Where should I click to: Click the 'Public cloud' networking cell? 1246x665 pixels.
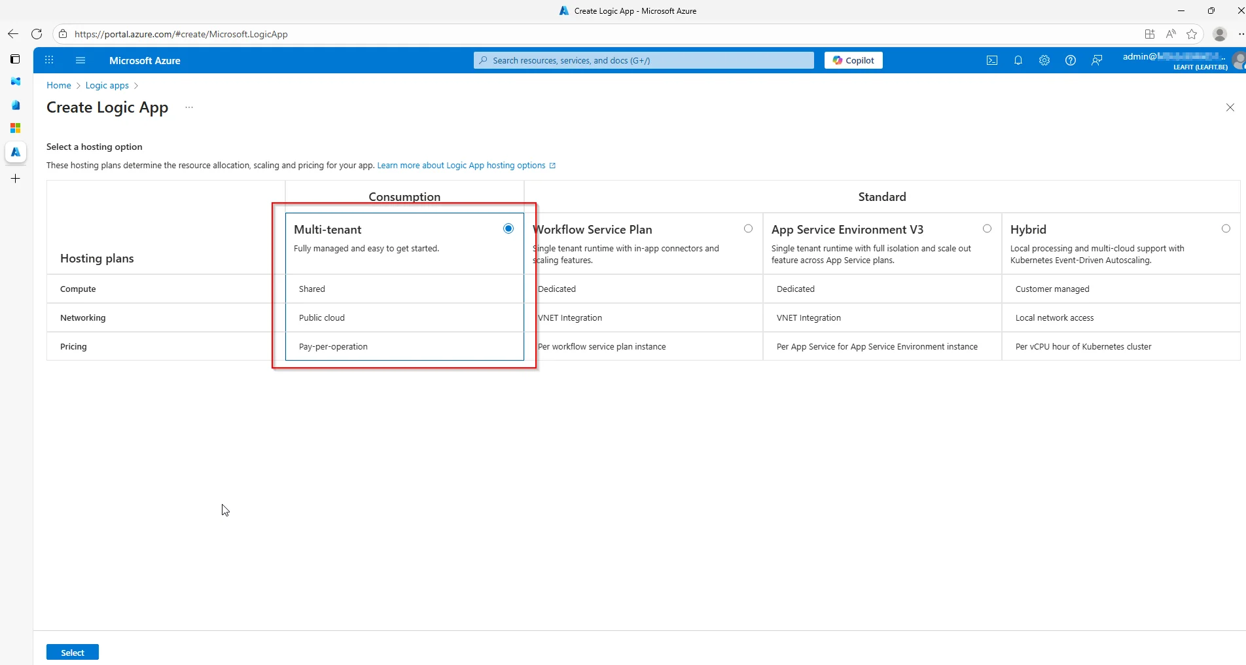coord(404,317)
